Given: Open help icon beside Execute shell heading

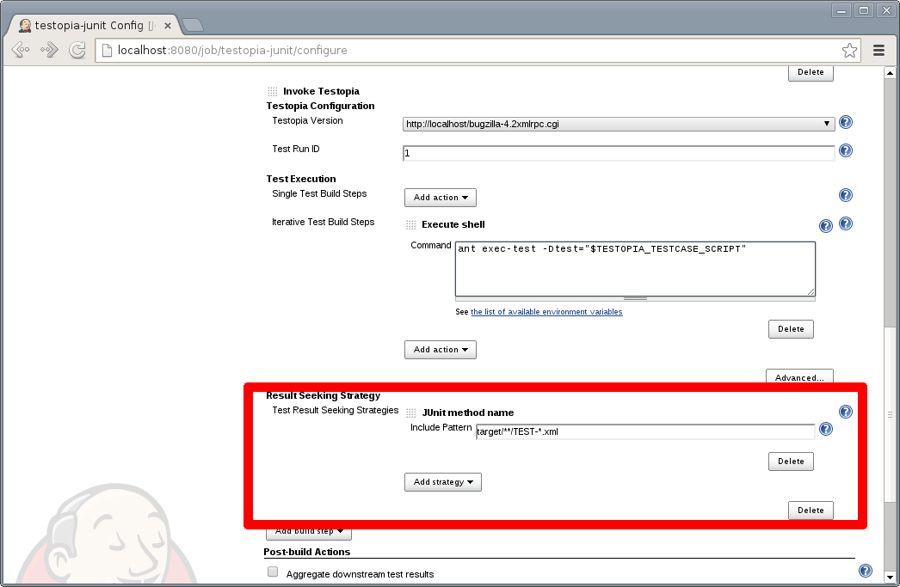Looking at the screenshot, I should [826, 226].
